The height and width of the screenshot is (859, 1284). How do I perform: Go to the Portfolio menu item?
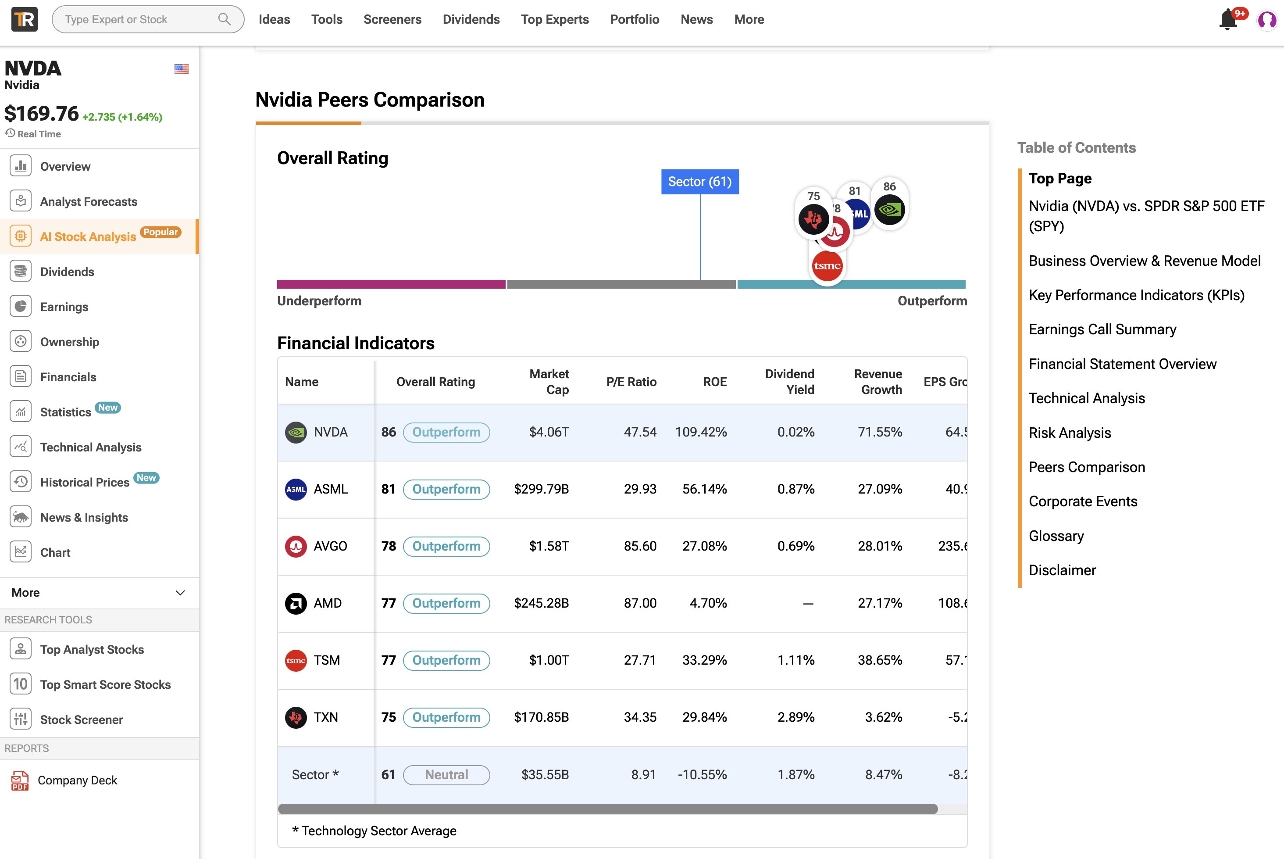click(635, 19)
